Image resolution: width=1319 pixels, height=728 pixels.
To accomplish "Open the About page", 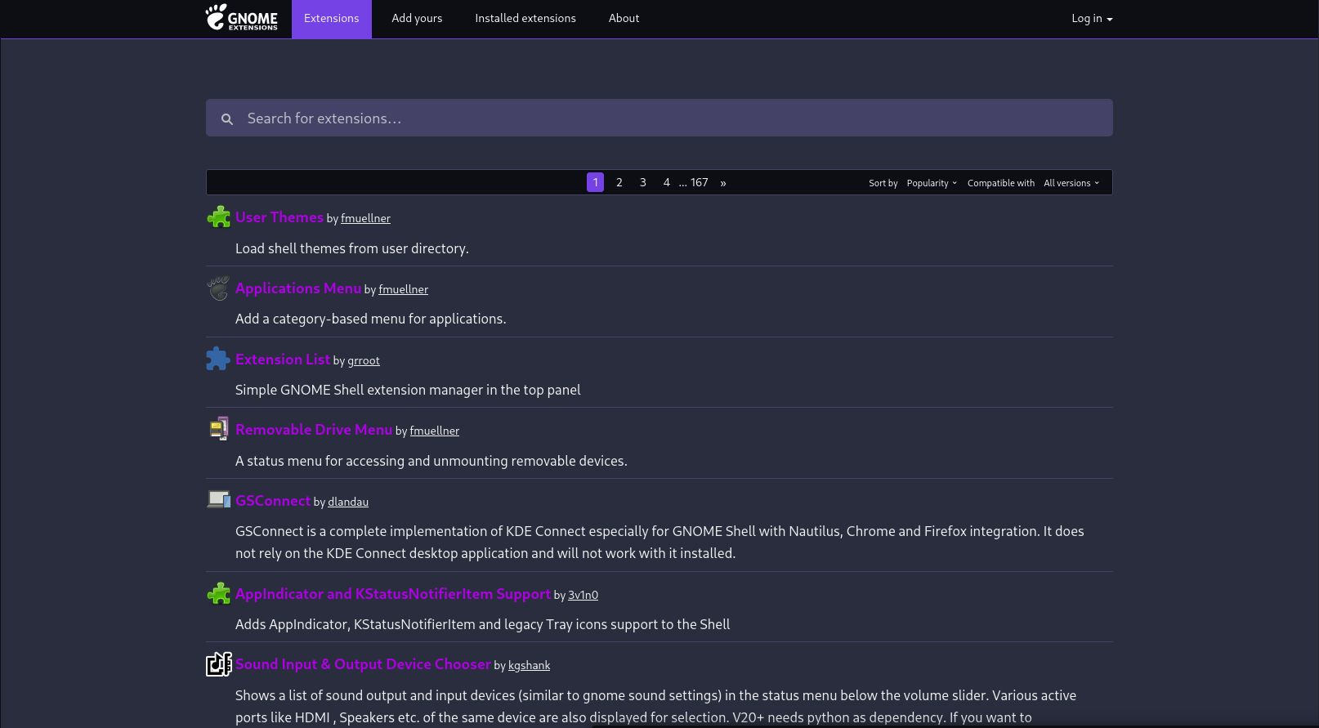I will (624, 19).
